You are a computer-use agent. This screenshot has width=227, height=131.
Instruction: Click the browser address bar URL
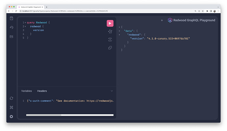[65, 11]
